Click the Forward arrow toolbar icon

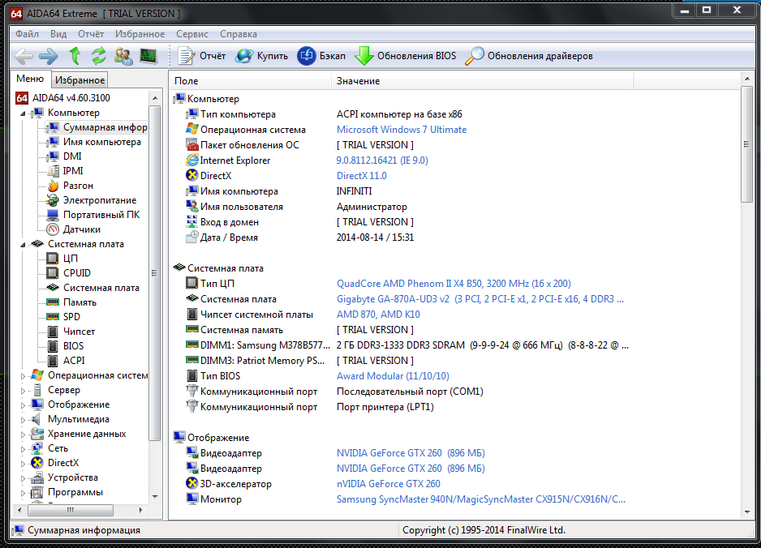(48, 56)
